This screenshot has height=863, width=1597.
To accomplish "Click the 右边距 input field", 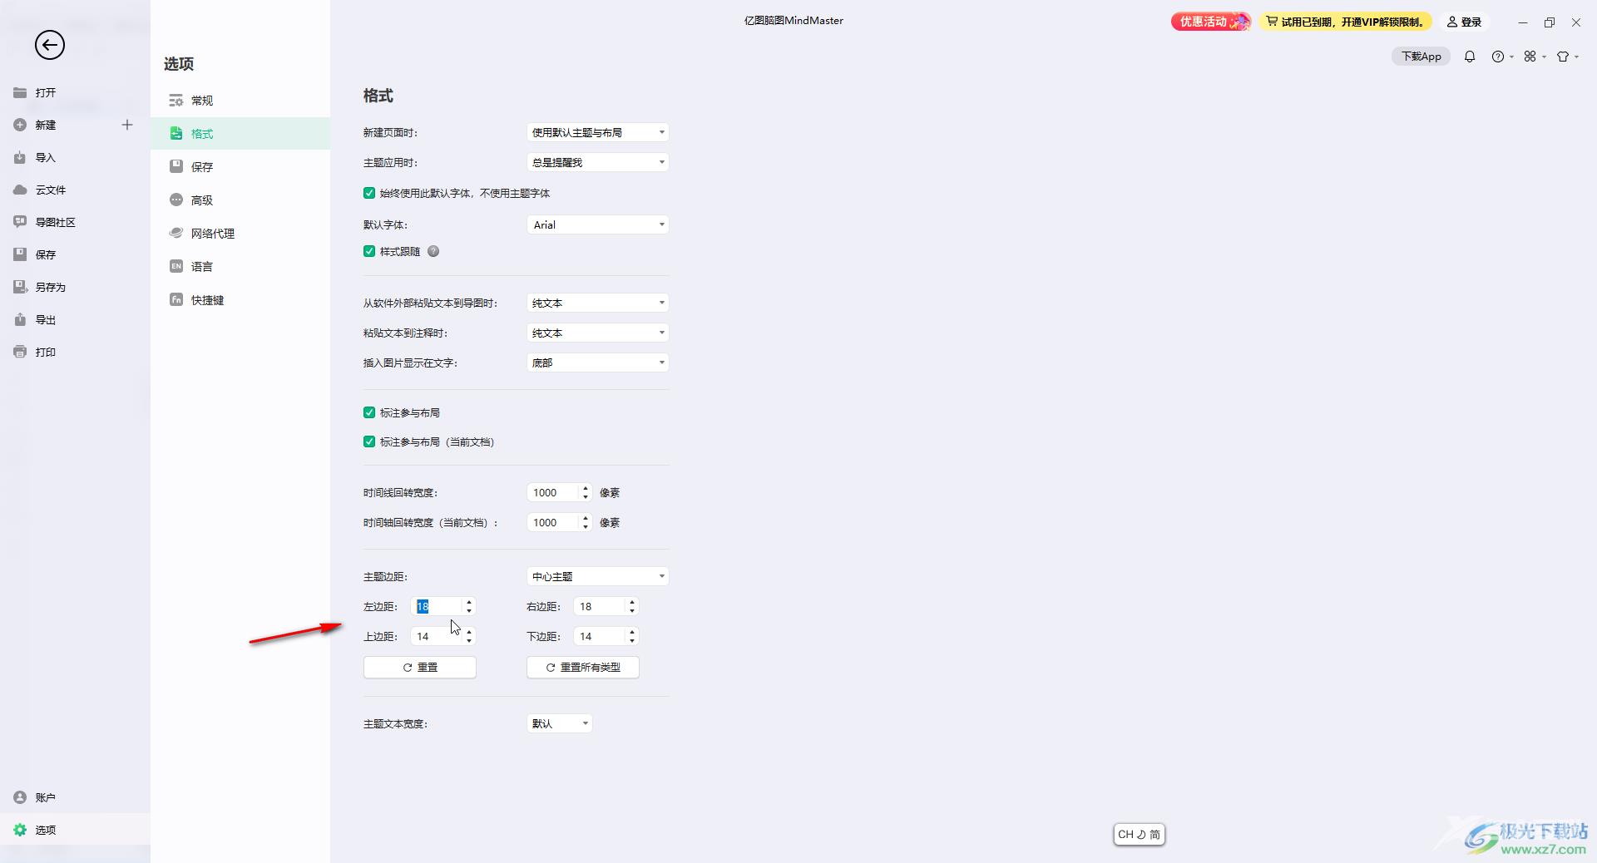I will point(600,606).
